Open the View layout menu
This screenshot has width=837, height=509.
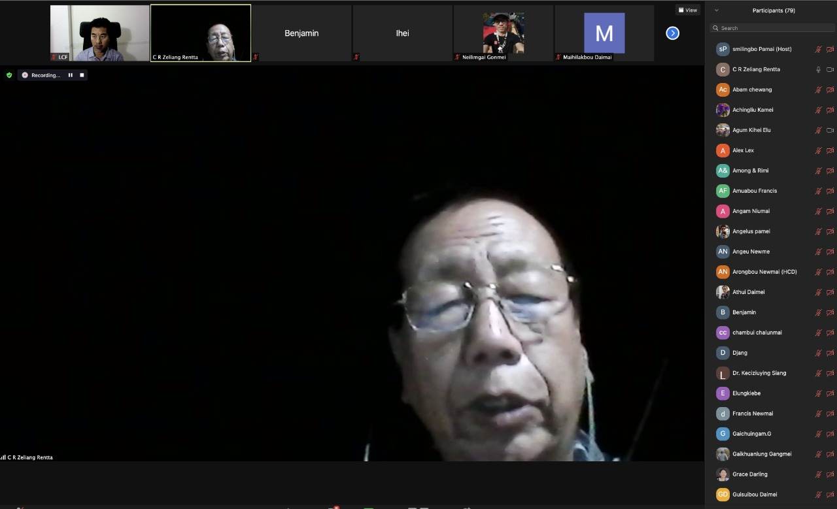pyautogui.click(x=688, y=10)
